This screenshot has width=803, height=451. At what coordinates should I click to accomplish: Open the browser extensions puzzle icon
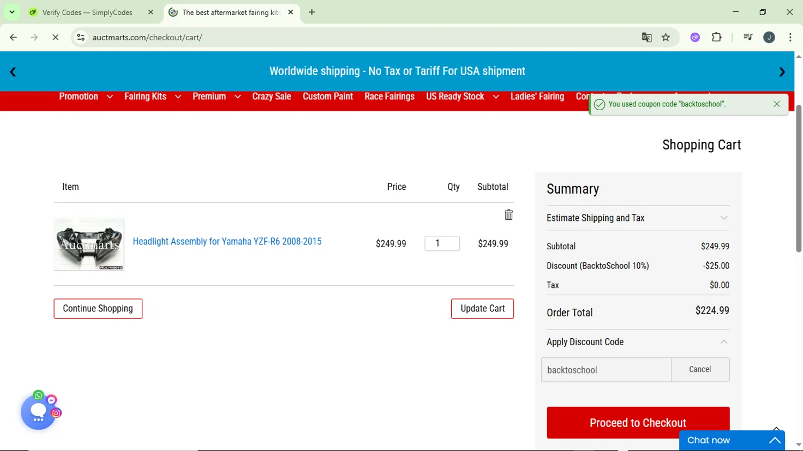coord(716,37)
